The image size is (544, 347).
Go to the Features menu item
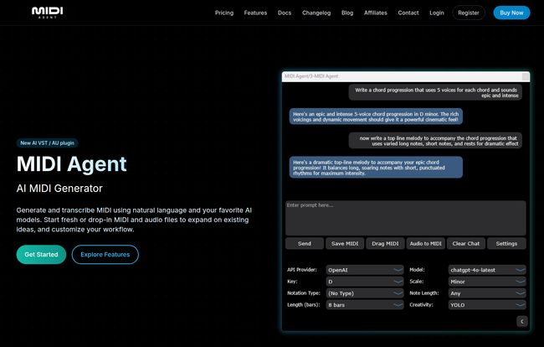(x=255, y=13)
